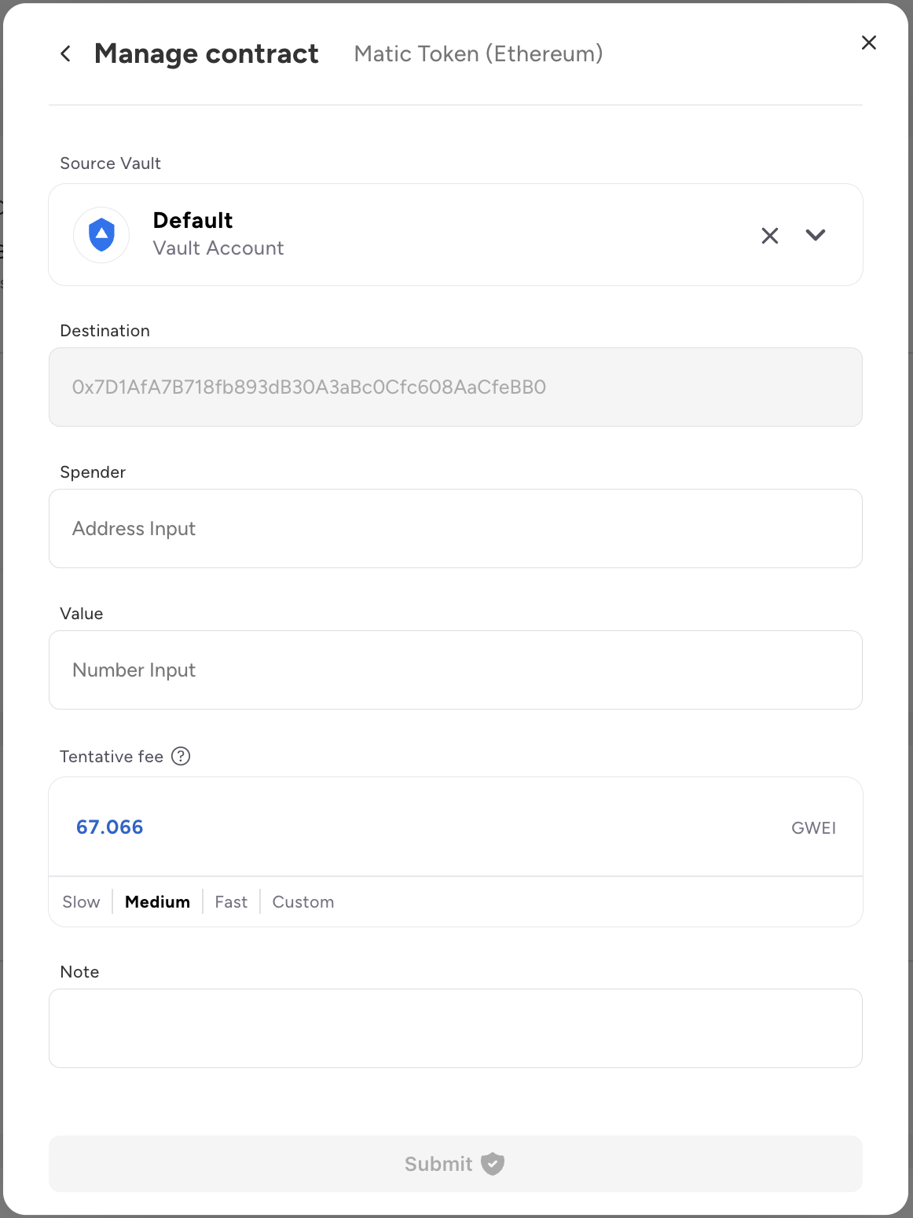Select the Medium fee option

[x=158, y=901]
